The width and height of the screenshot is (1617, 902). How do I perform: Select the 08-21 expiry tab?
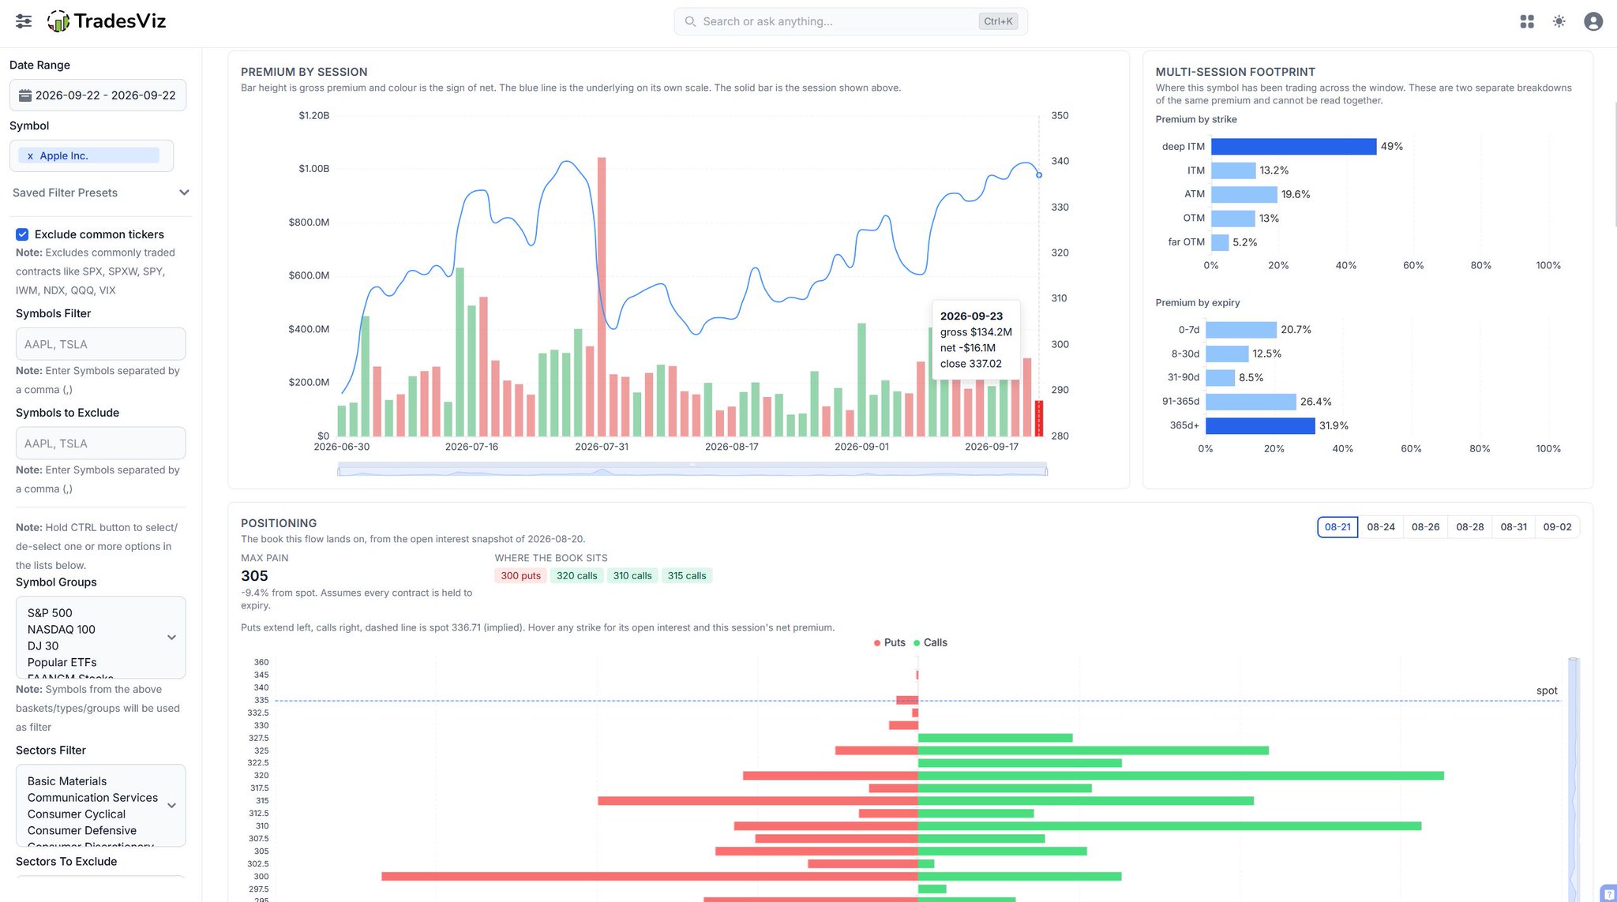pyautogui.click(x=1337, y=527)
